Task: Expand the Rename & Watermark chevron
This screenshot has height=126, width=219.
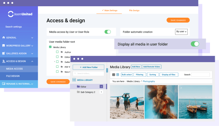Action: click(x=32, y=84)
